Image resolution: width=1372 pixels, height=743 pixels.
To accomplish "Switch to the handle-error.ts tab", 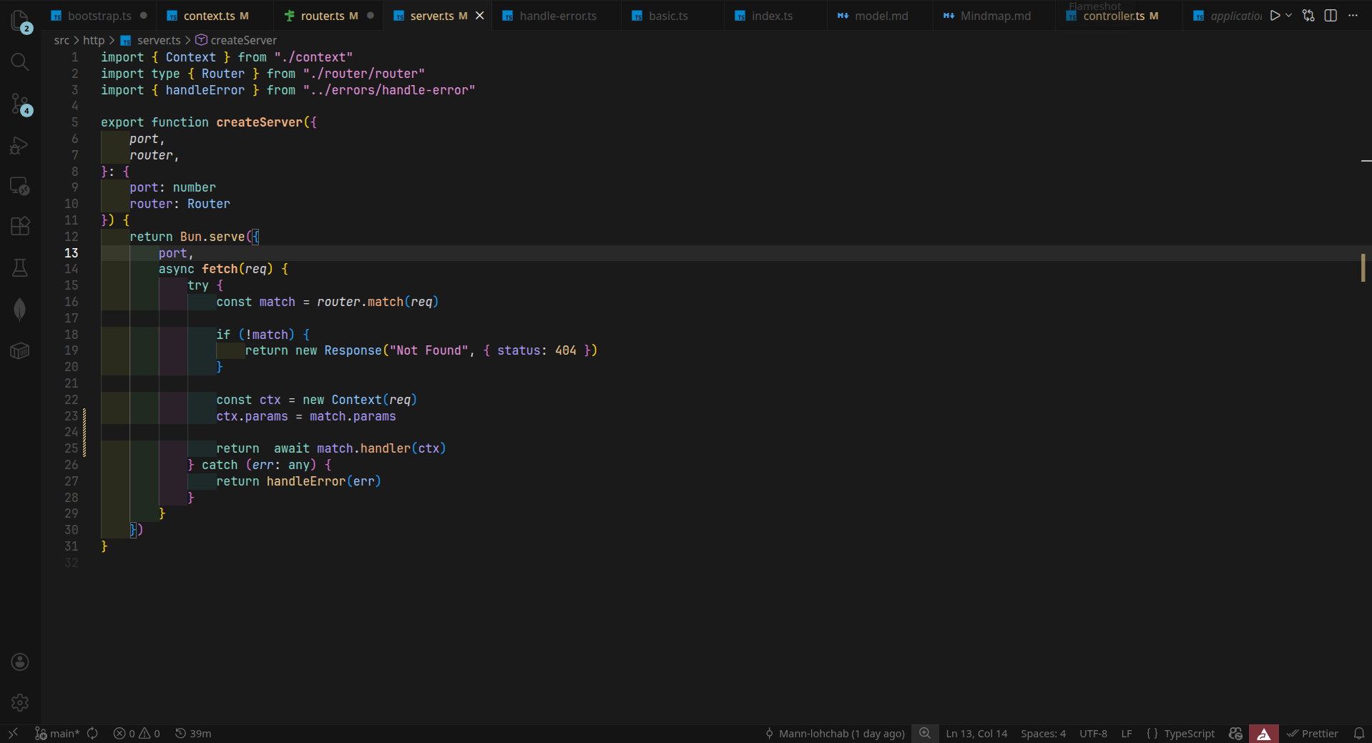I will (x=557, y=16).
